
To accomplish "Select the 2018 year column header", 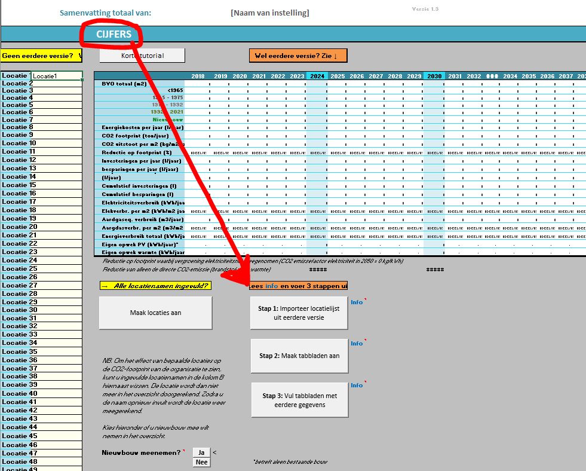I will pyautogui.click(x=198, y=76).
